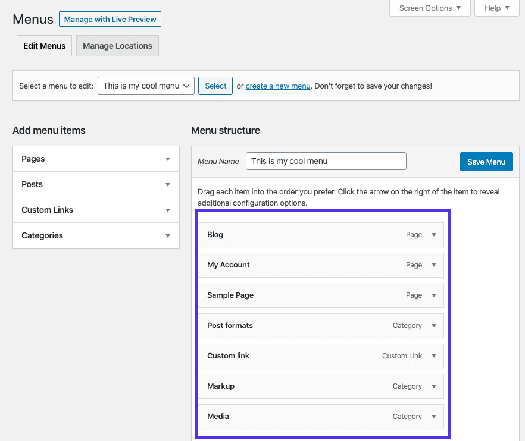Open the Screen Options dropdown
This screenshot has height=441, width=525.
coord(429,8)
